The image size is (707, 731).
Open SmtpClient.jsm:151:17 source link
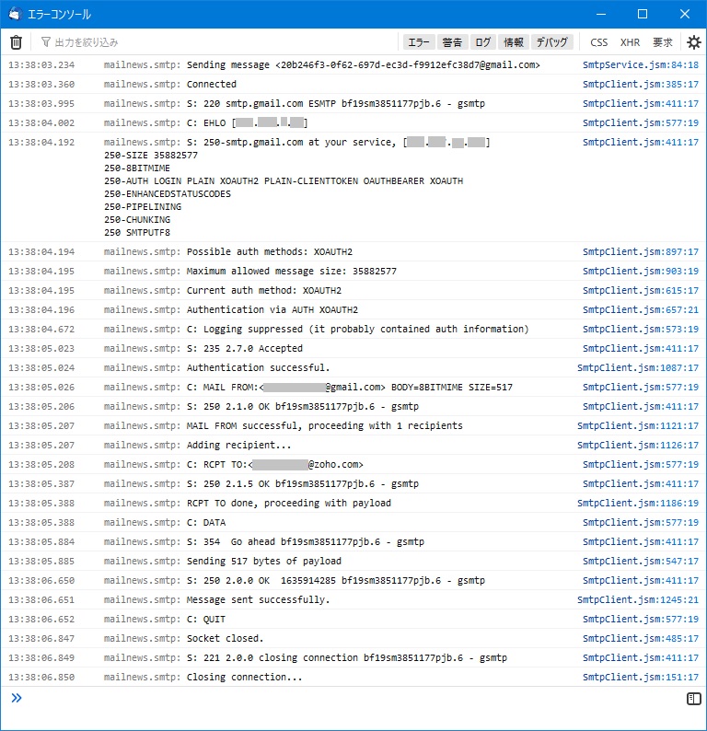(x=640, y=678)
